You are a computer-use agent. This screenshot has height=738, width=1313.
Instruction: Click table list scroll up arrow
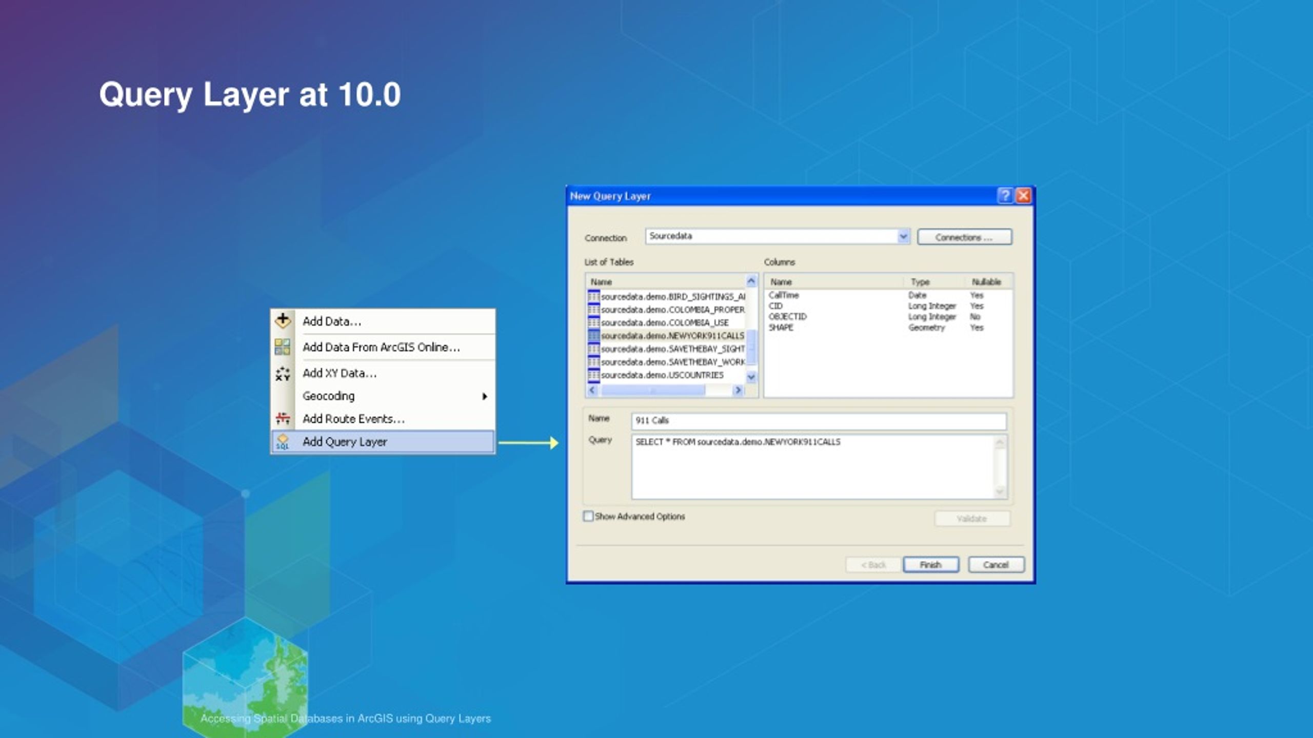(751, 281)
